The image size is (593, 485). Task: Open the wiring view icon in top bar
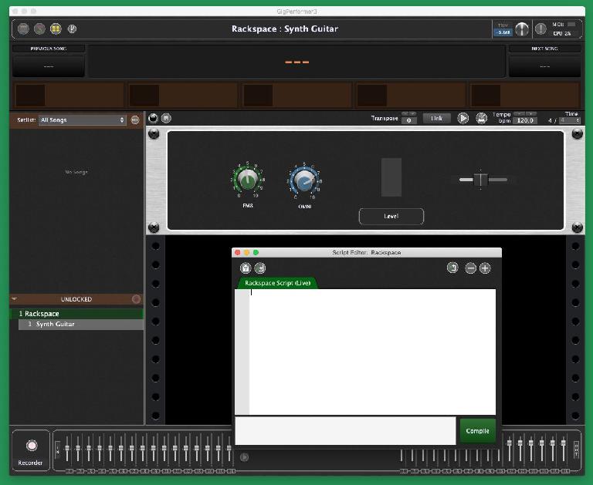39,29
